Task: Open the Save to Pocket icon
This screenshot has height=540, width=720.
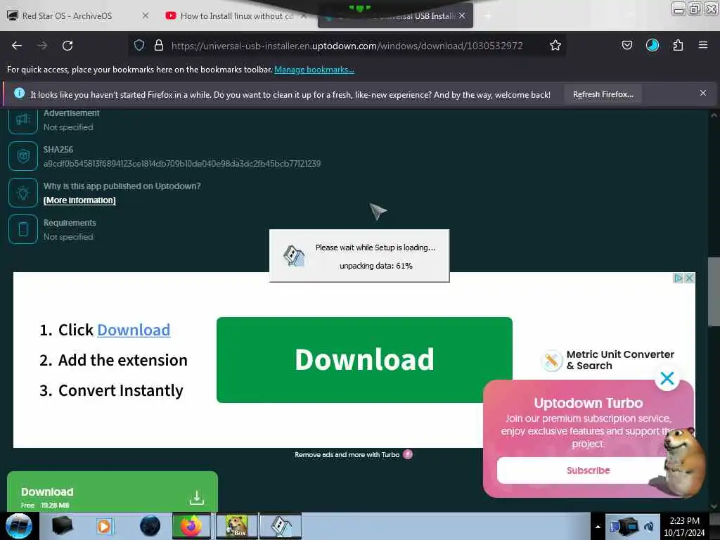Action: coord(626,45)
